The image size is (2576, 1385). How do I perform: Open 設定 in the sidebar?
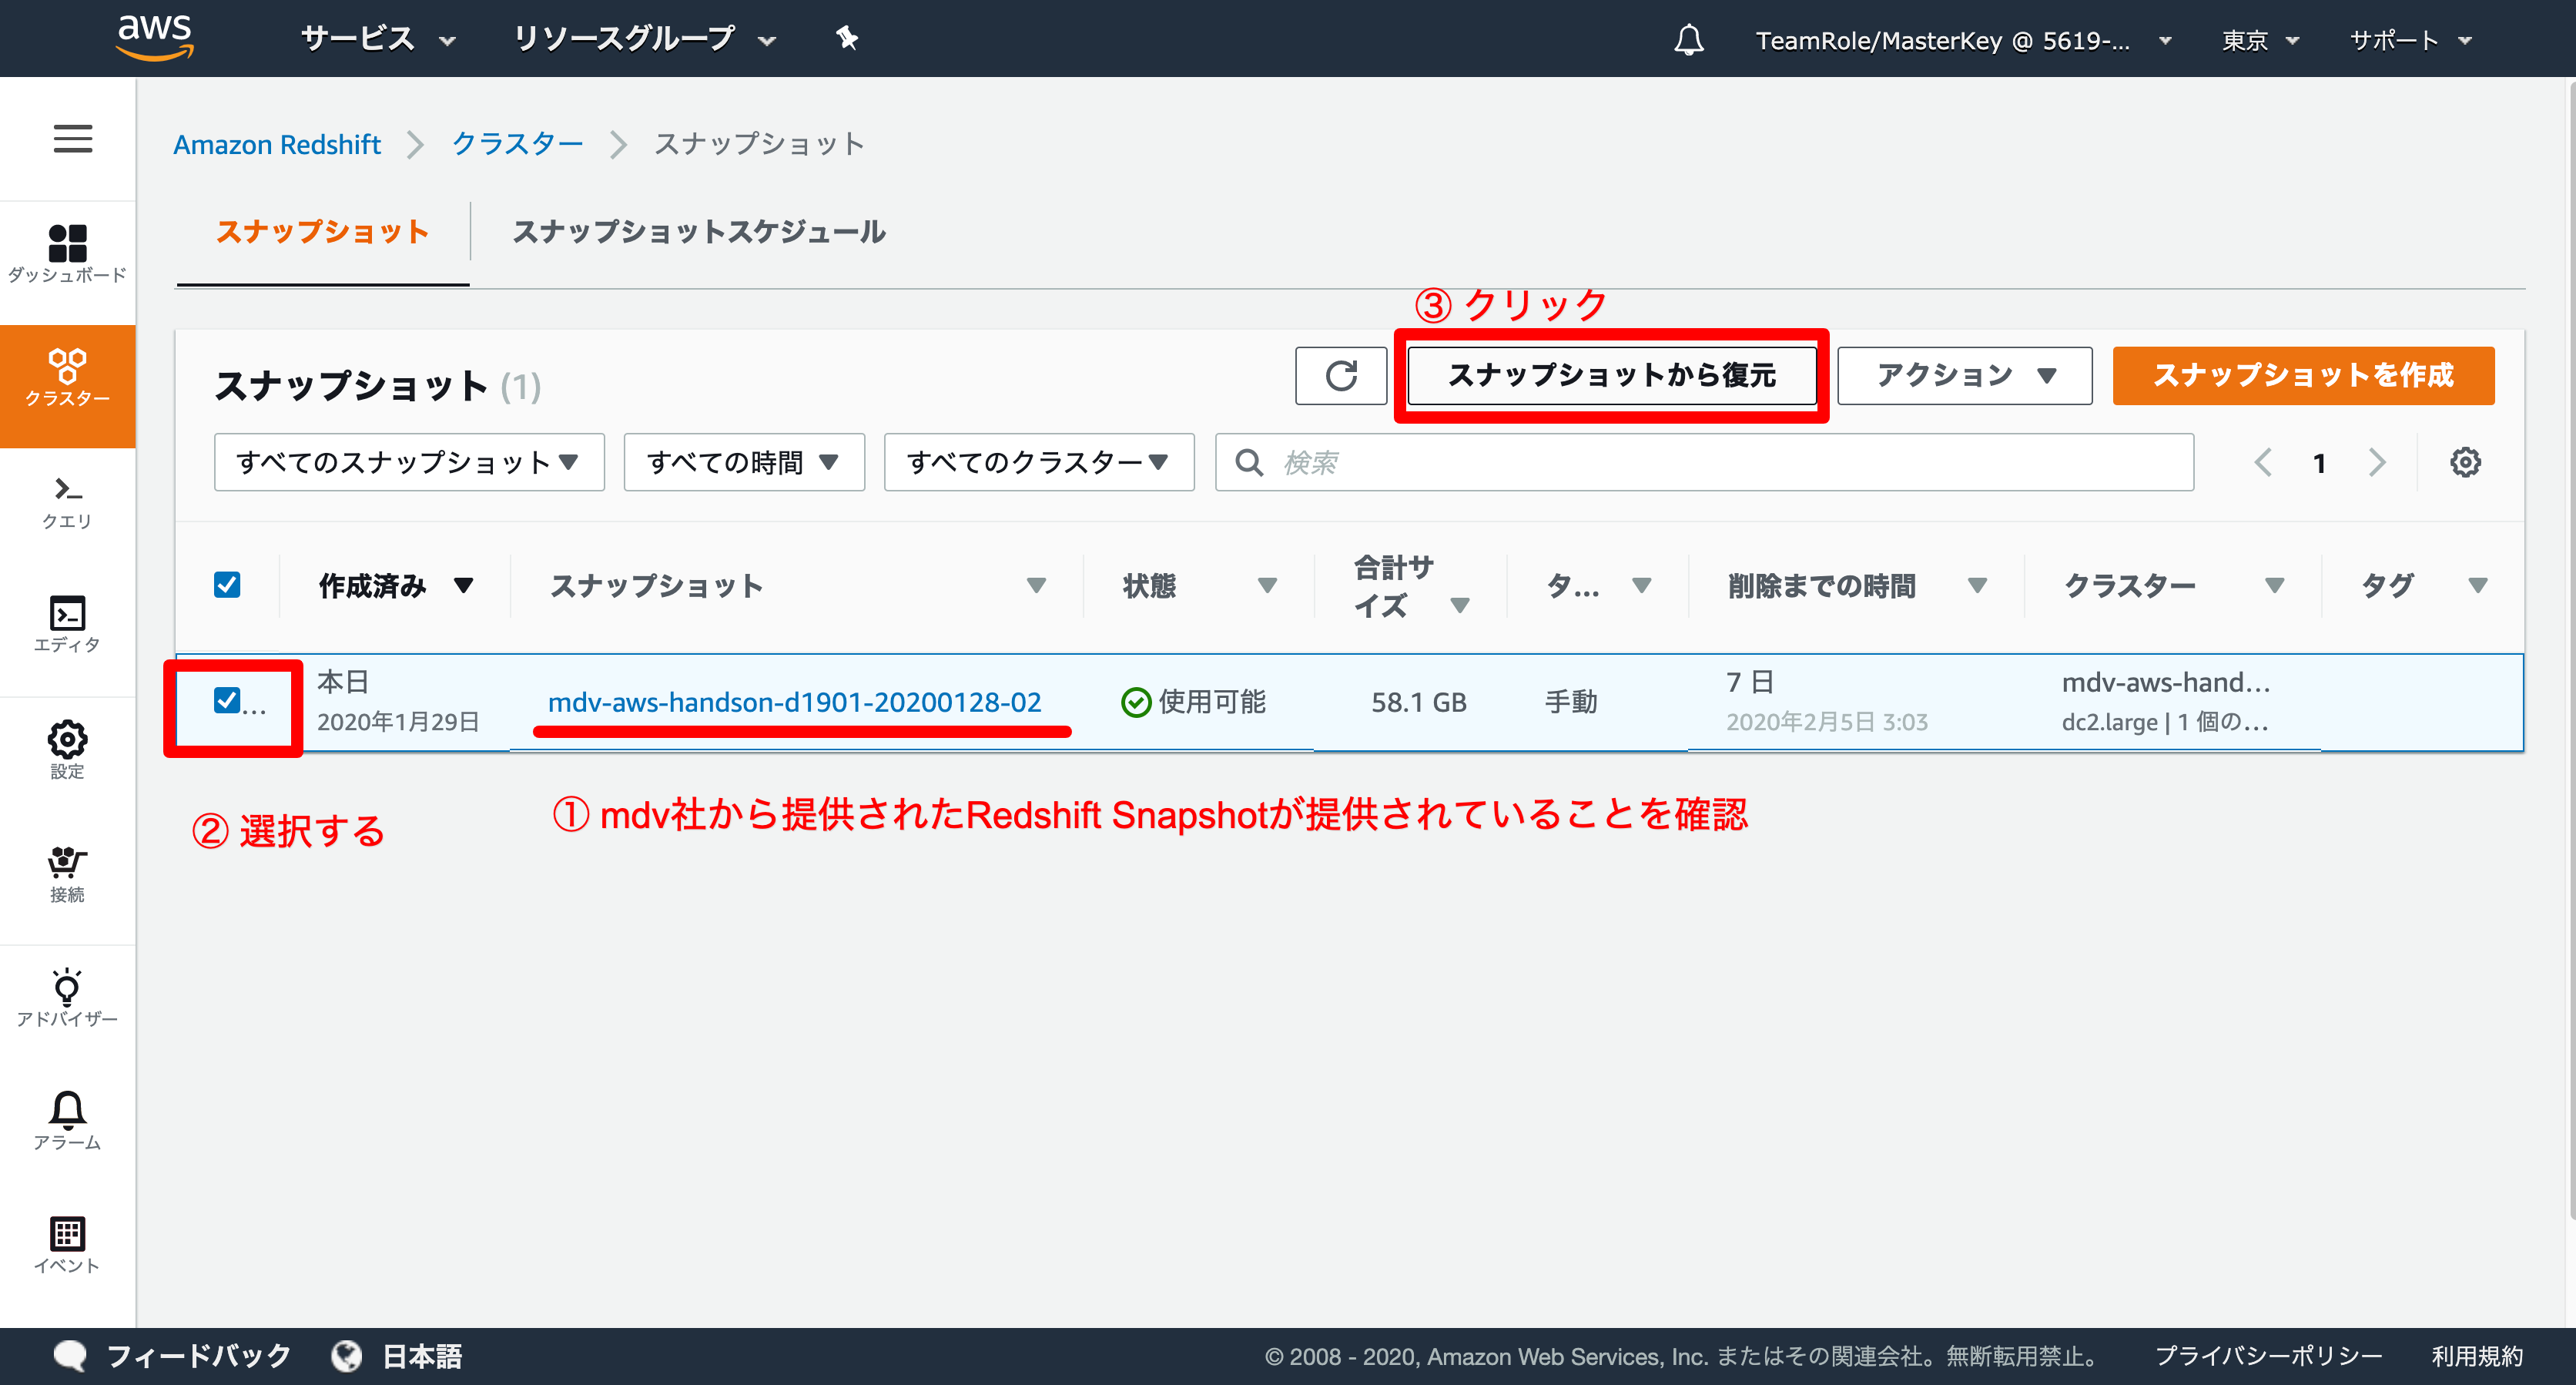point(67,749)
